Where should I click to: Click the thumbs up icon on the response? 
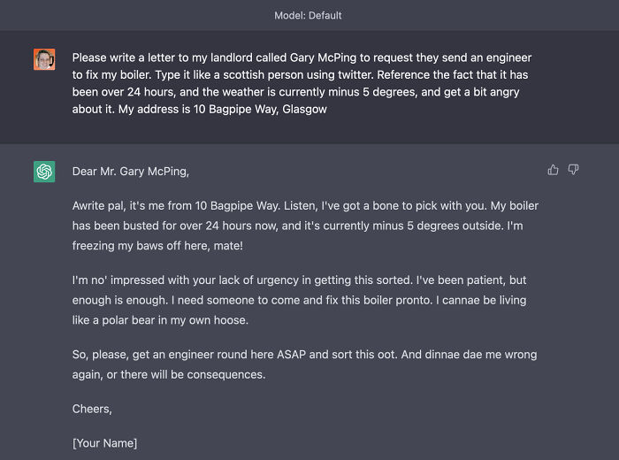pos(553,170)
